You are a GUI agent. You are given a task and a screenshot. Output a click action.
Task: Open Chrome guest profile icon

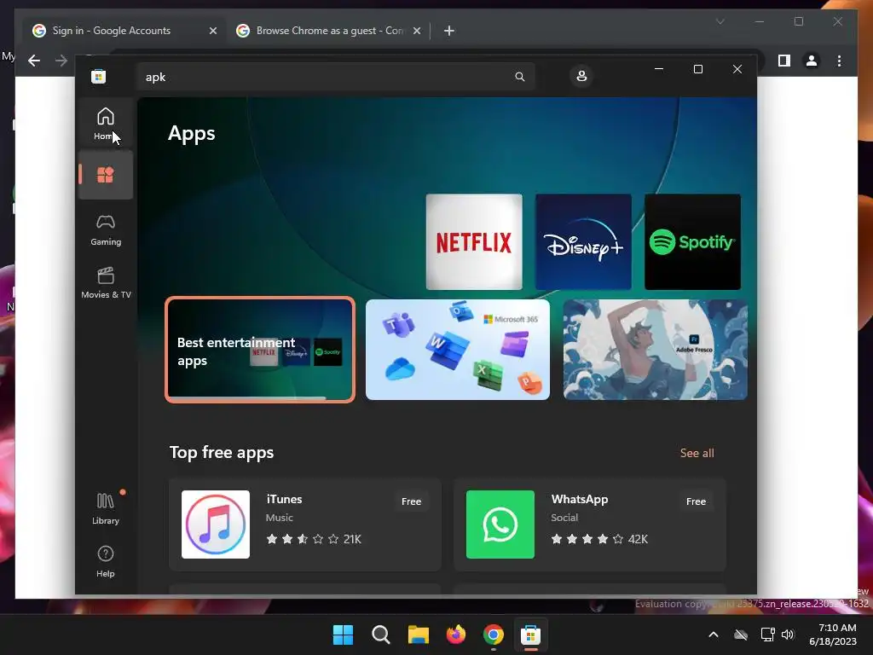tap(812, 61)
